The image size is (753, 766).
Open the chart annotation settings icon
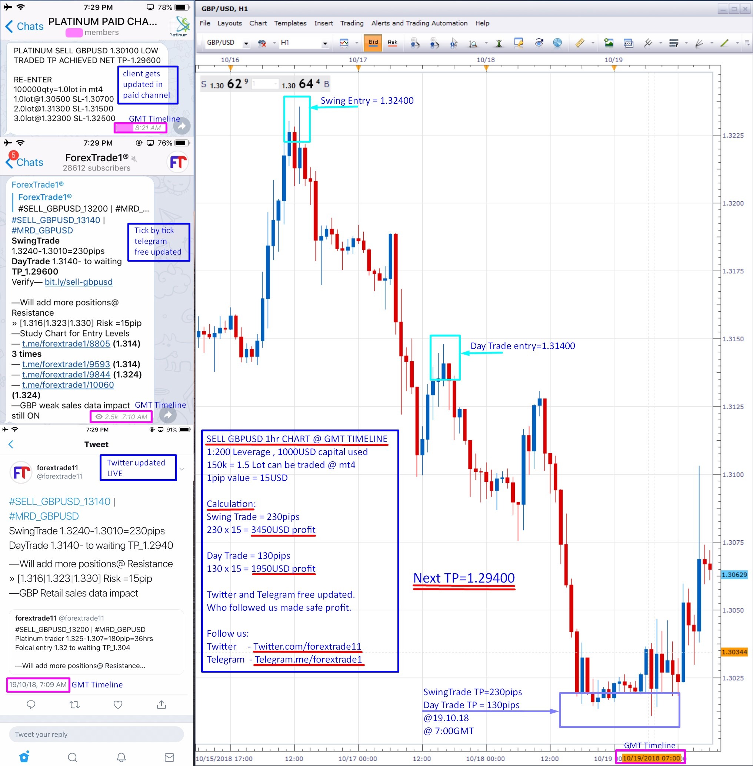519,43
